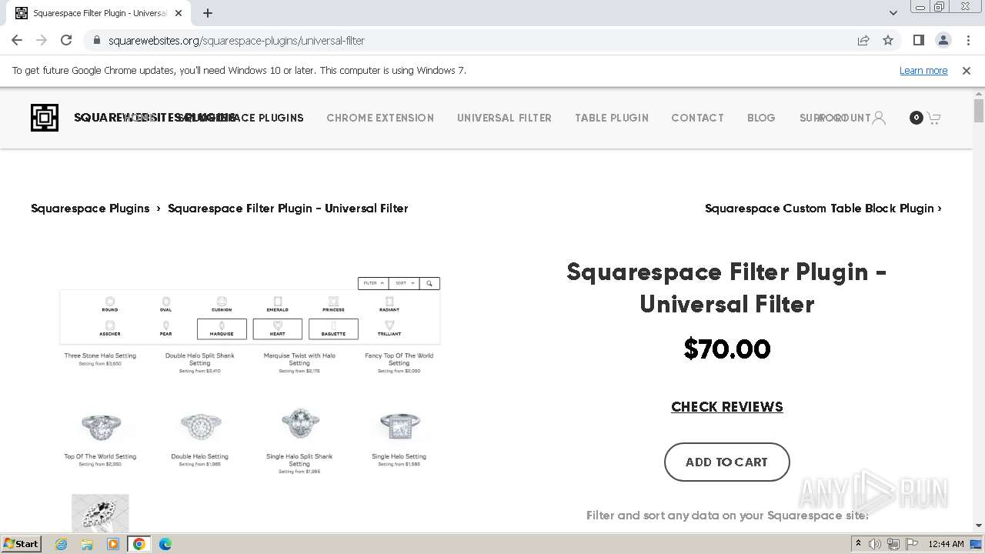
Task: Open Windows Media Player from taskbar
Action: coord(113,544)
